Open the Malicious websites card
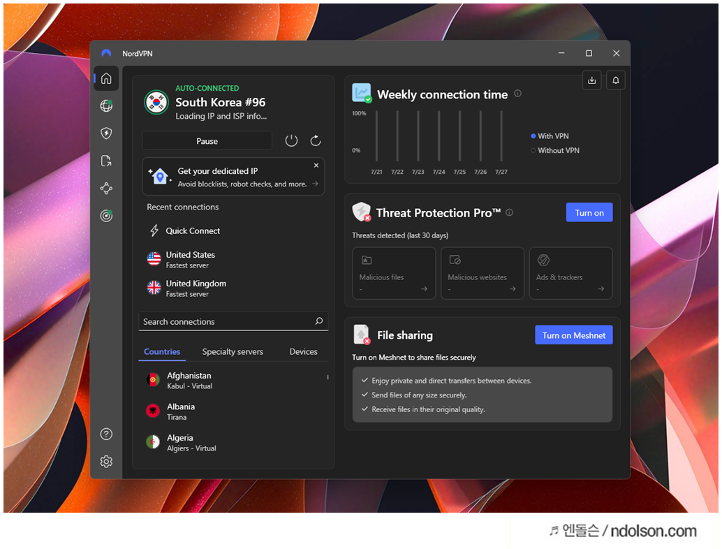This screenshot has width=722, height=549. 482,273
